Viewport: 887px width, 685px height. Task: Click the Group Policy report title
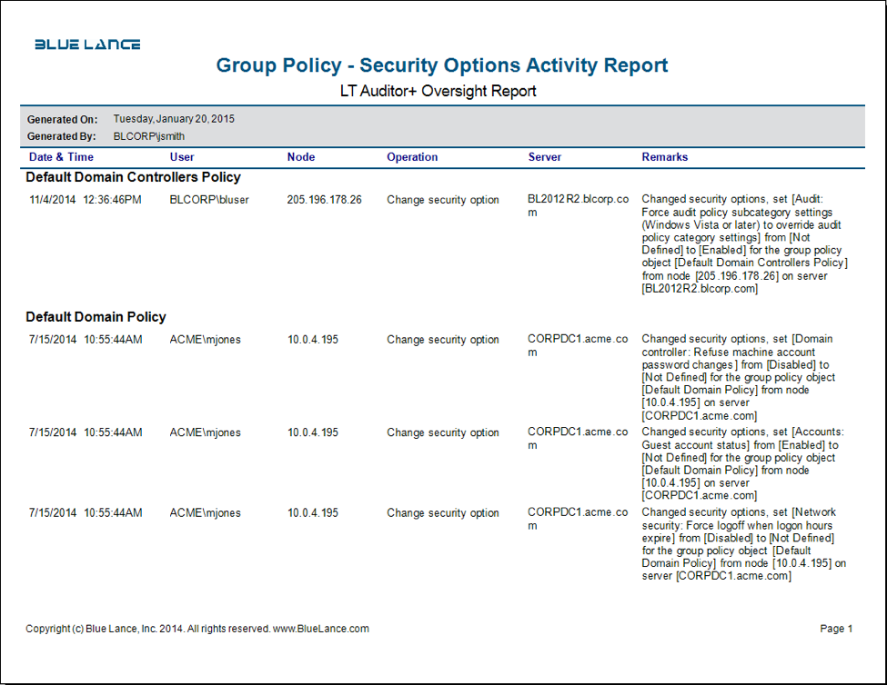(x=442, y=65)
